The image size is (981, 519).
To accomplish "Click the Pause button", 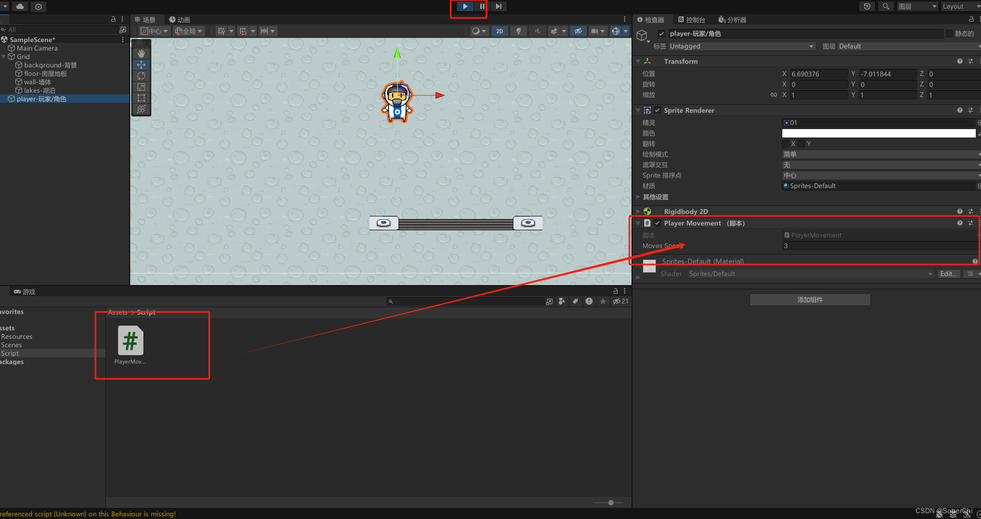I will (482, 6).
